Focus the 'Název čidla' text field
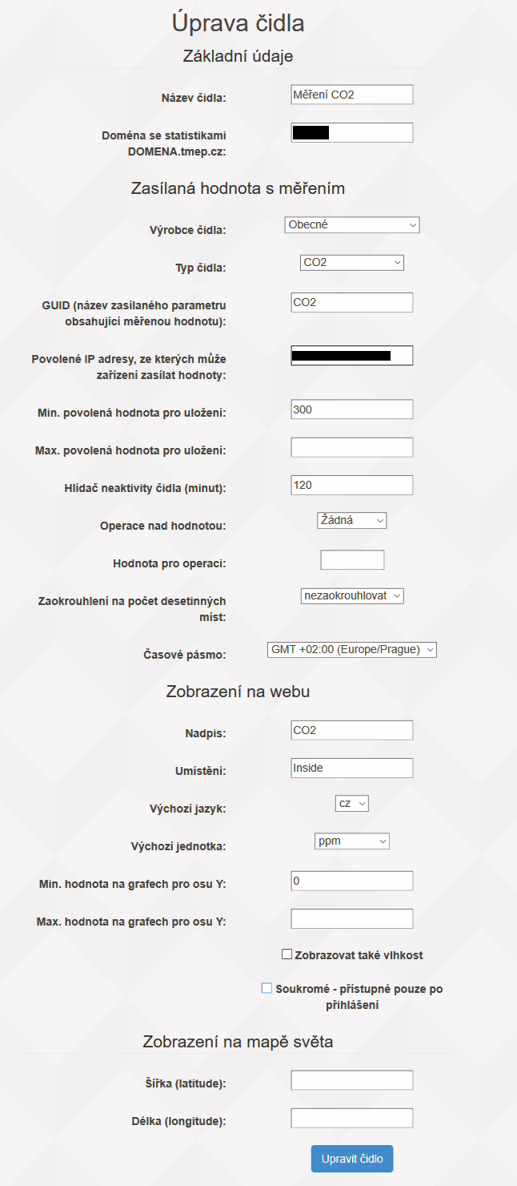This screenshot has height=1186, width=517. (x=352, y=95)
